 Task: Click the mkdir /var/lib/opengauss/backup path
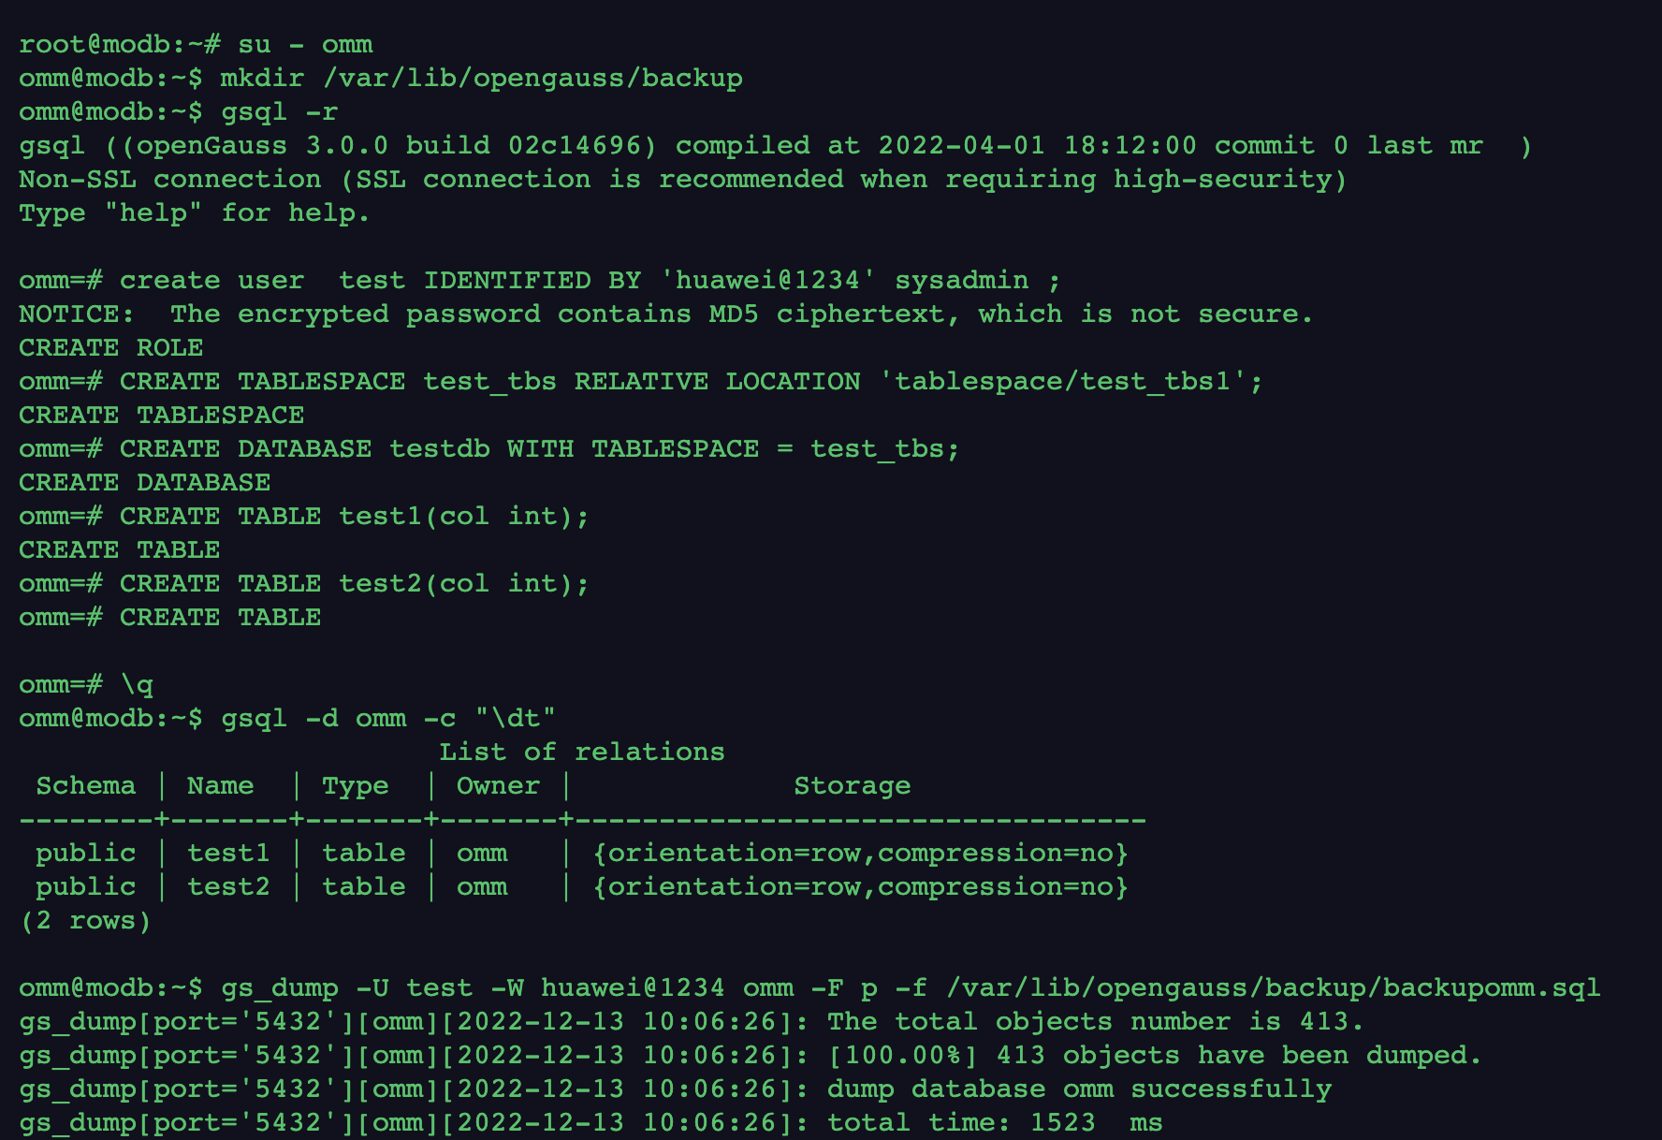pos(532,78)
